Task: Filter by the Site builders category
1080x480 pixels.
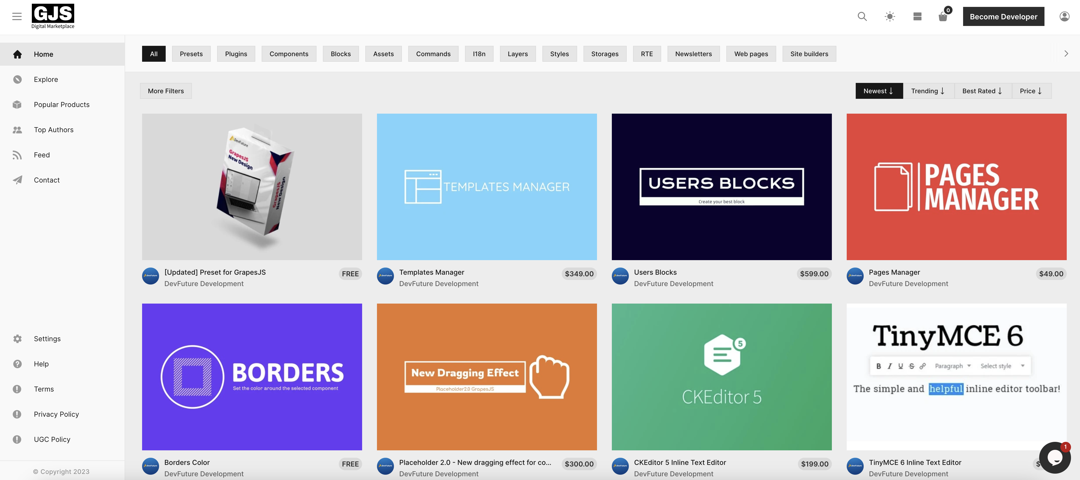Action: click(x=809, y=54)
